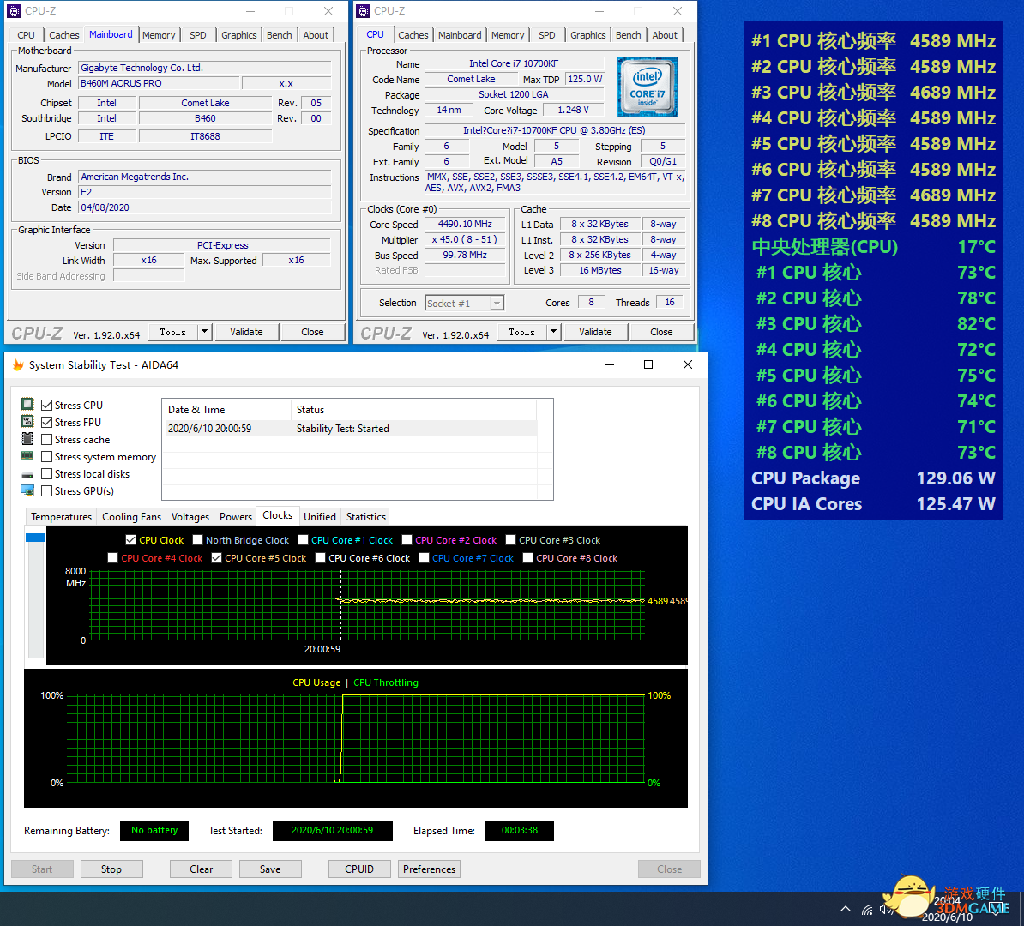Click the Close button in the Mainboard CPU-Z window
The image size is (1024, 926).
click(x=312, y=332)
